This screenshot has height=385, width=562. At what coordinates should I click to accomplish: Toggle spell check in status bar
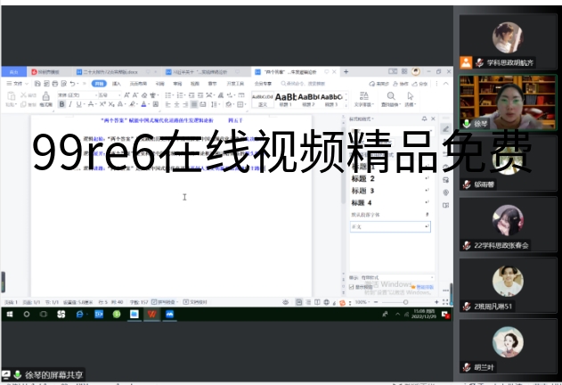tap(165, 302)
